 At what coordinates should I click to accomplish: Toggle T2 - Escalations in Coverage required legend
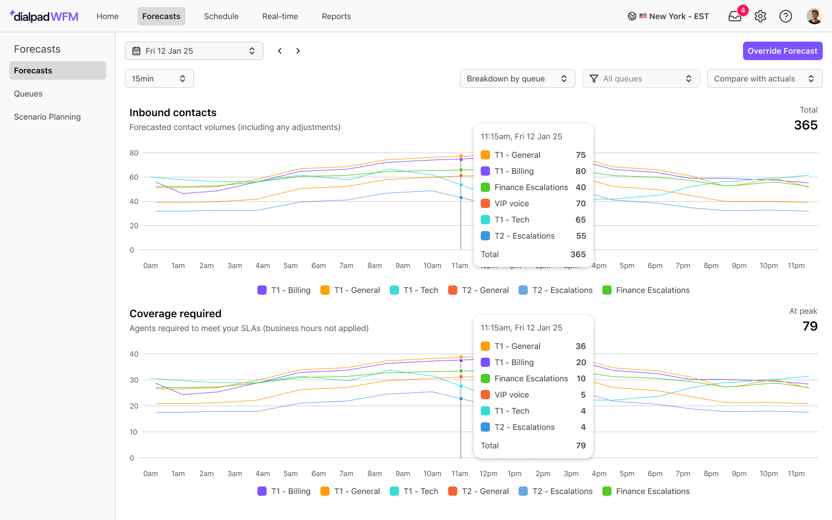[x=556, y=491]
